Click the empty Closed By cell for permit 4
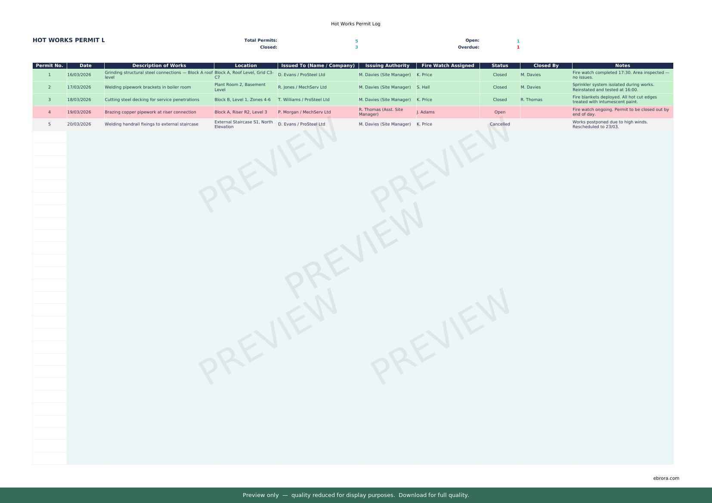 pyautogui.click(x=546, y=112)
